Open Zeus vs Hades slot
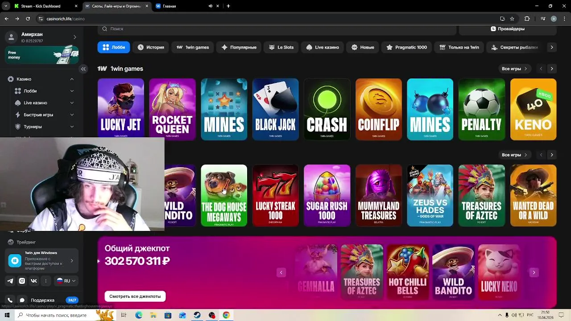Screen dimensions: 571x321 coord(430,195)
